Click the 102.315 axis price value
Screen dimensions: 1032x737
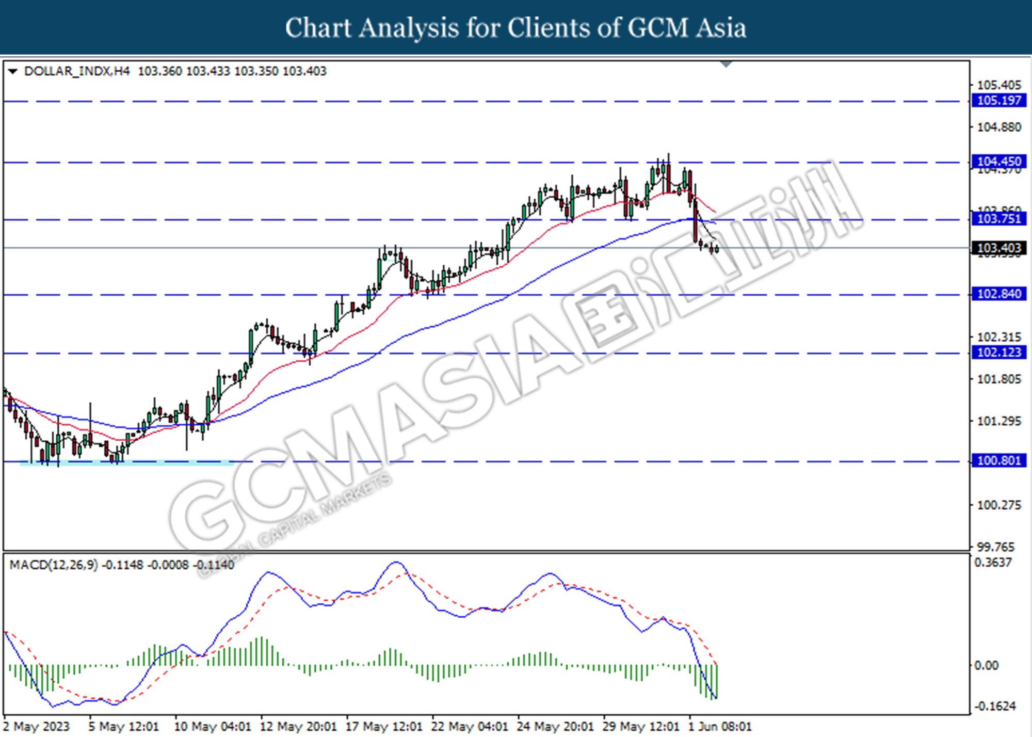pos(999,337)
